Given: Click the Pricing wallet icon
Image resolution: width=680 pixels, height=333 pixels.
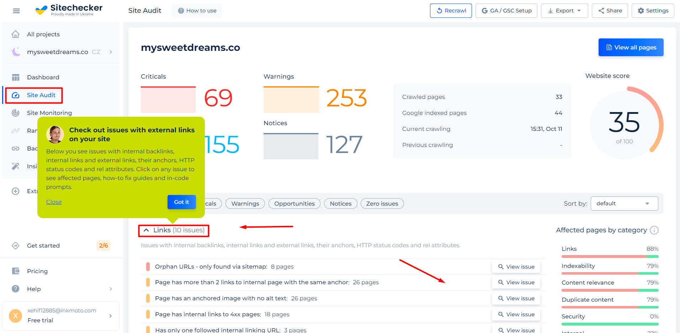Looking at the screenshot, I should tap(16, 271).
